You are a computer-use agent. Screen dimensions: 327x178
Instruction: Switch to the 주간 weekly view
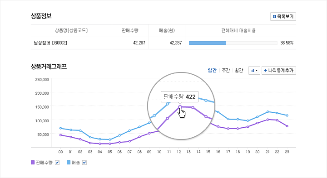(226, 70)
